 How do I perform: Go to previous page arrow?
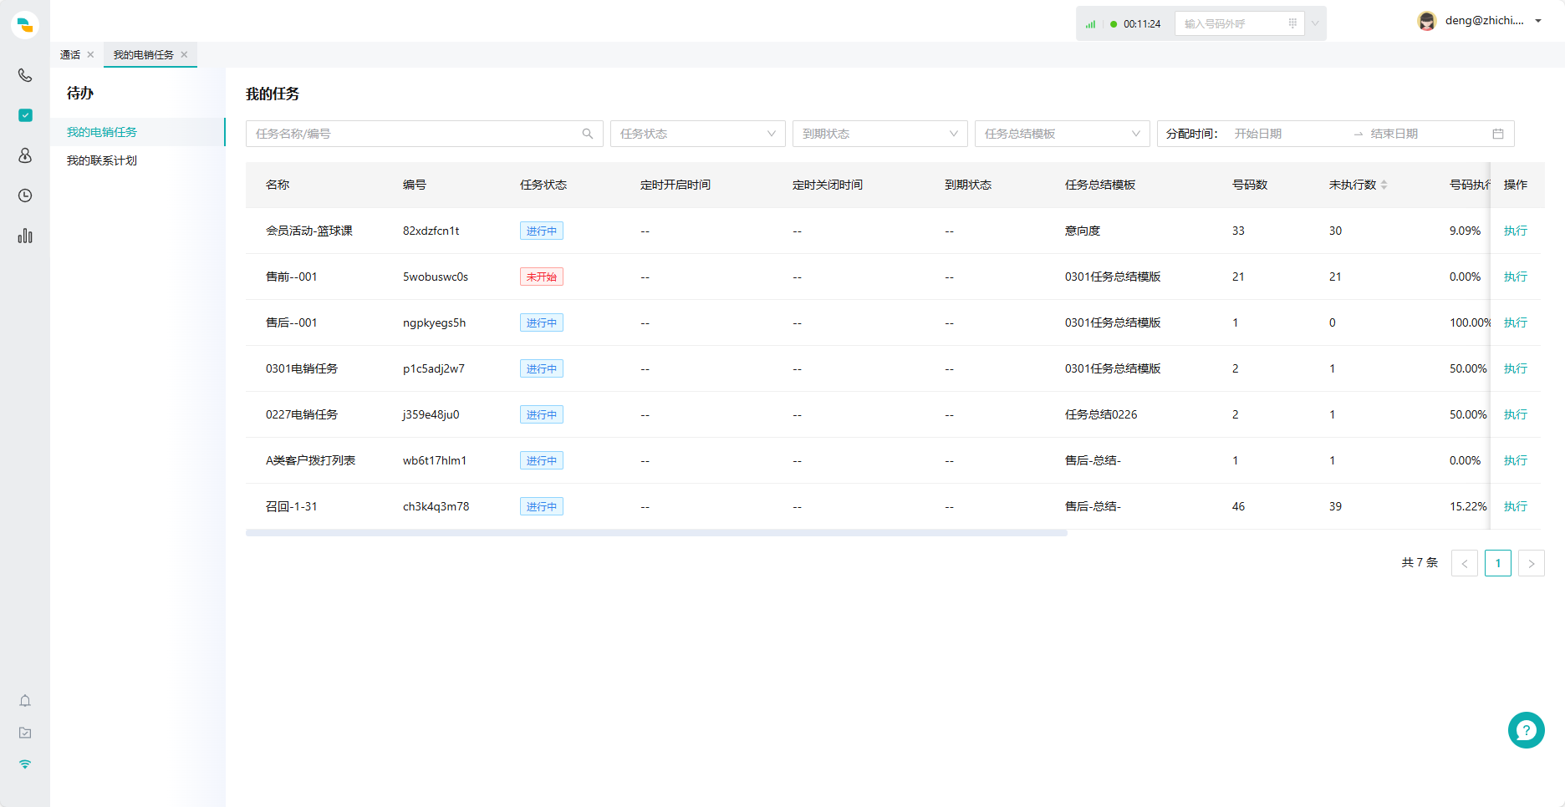1465,563
